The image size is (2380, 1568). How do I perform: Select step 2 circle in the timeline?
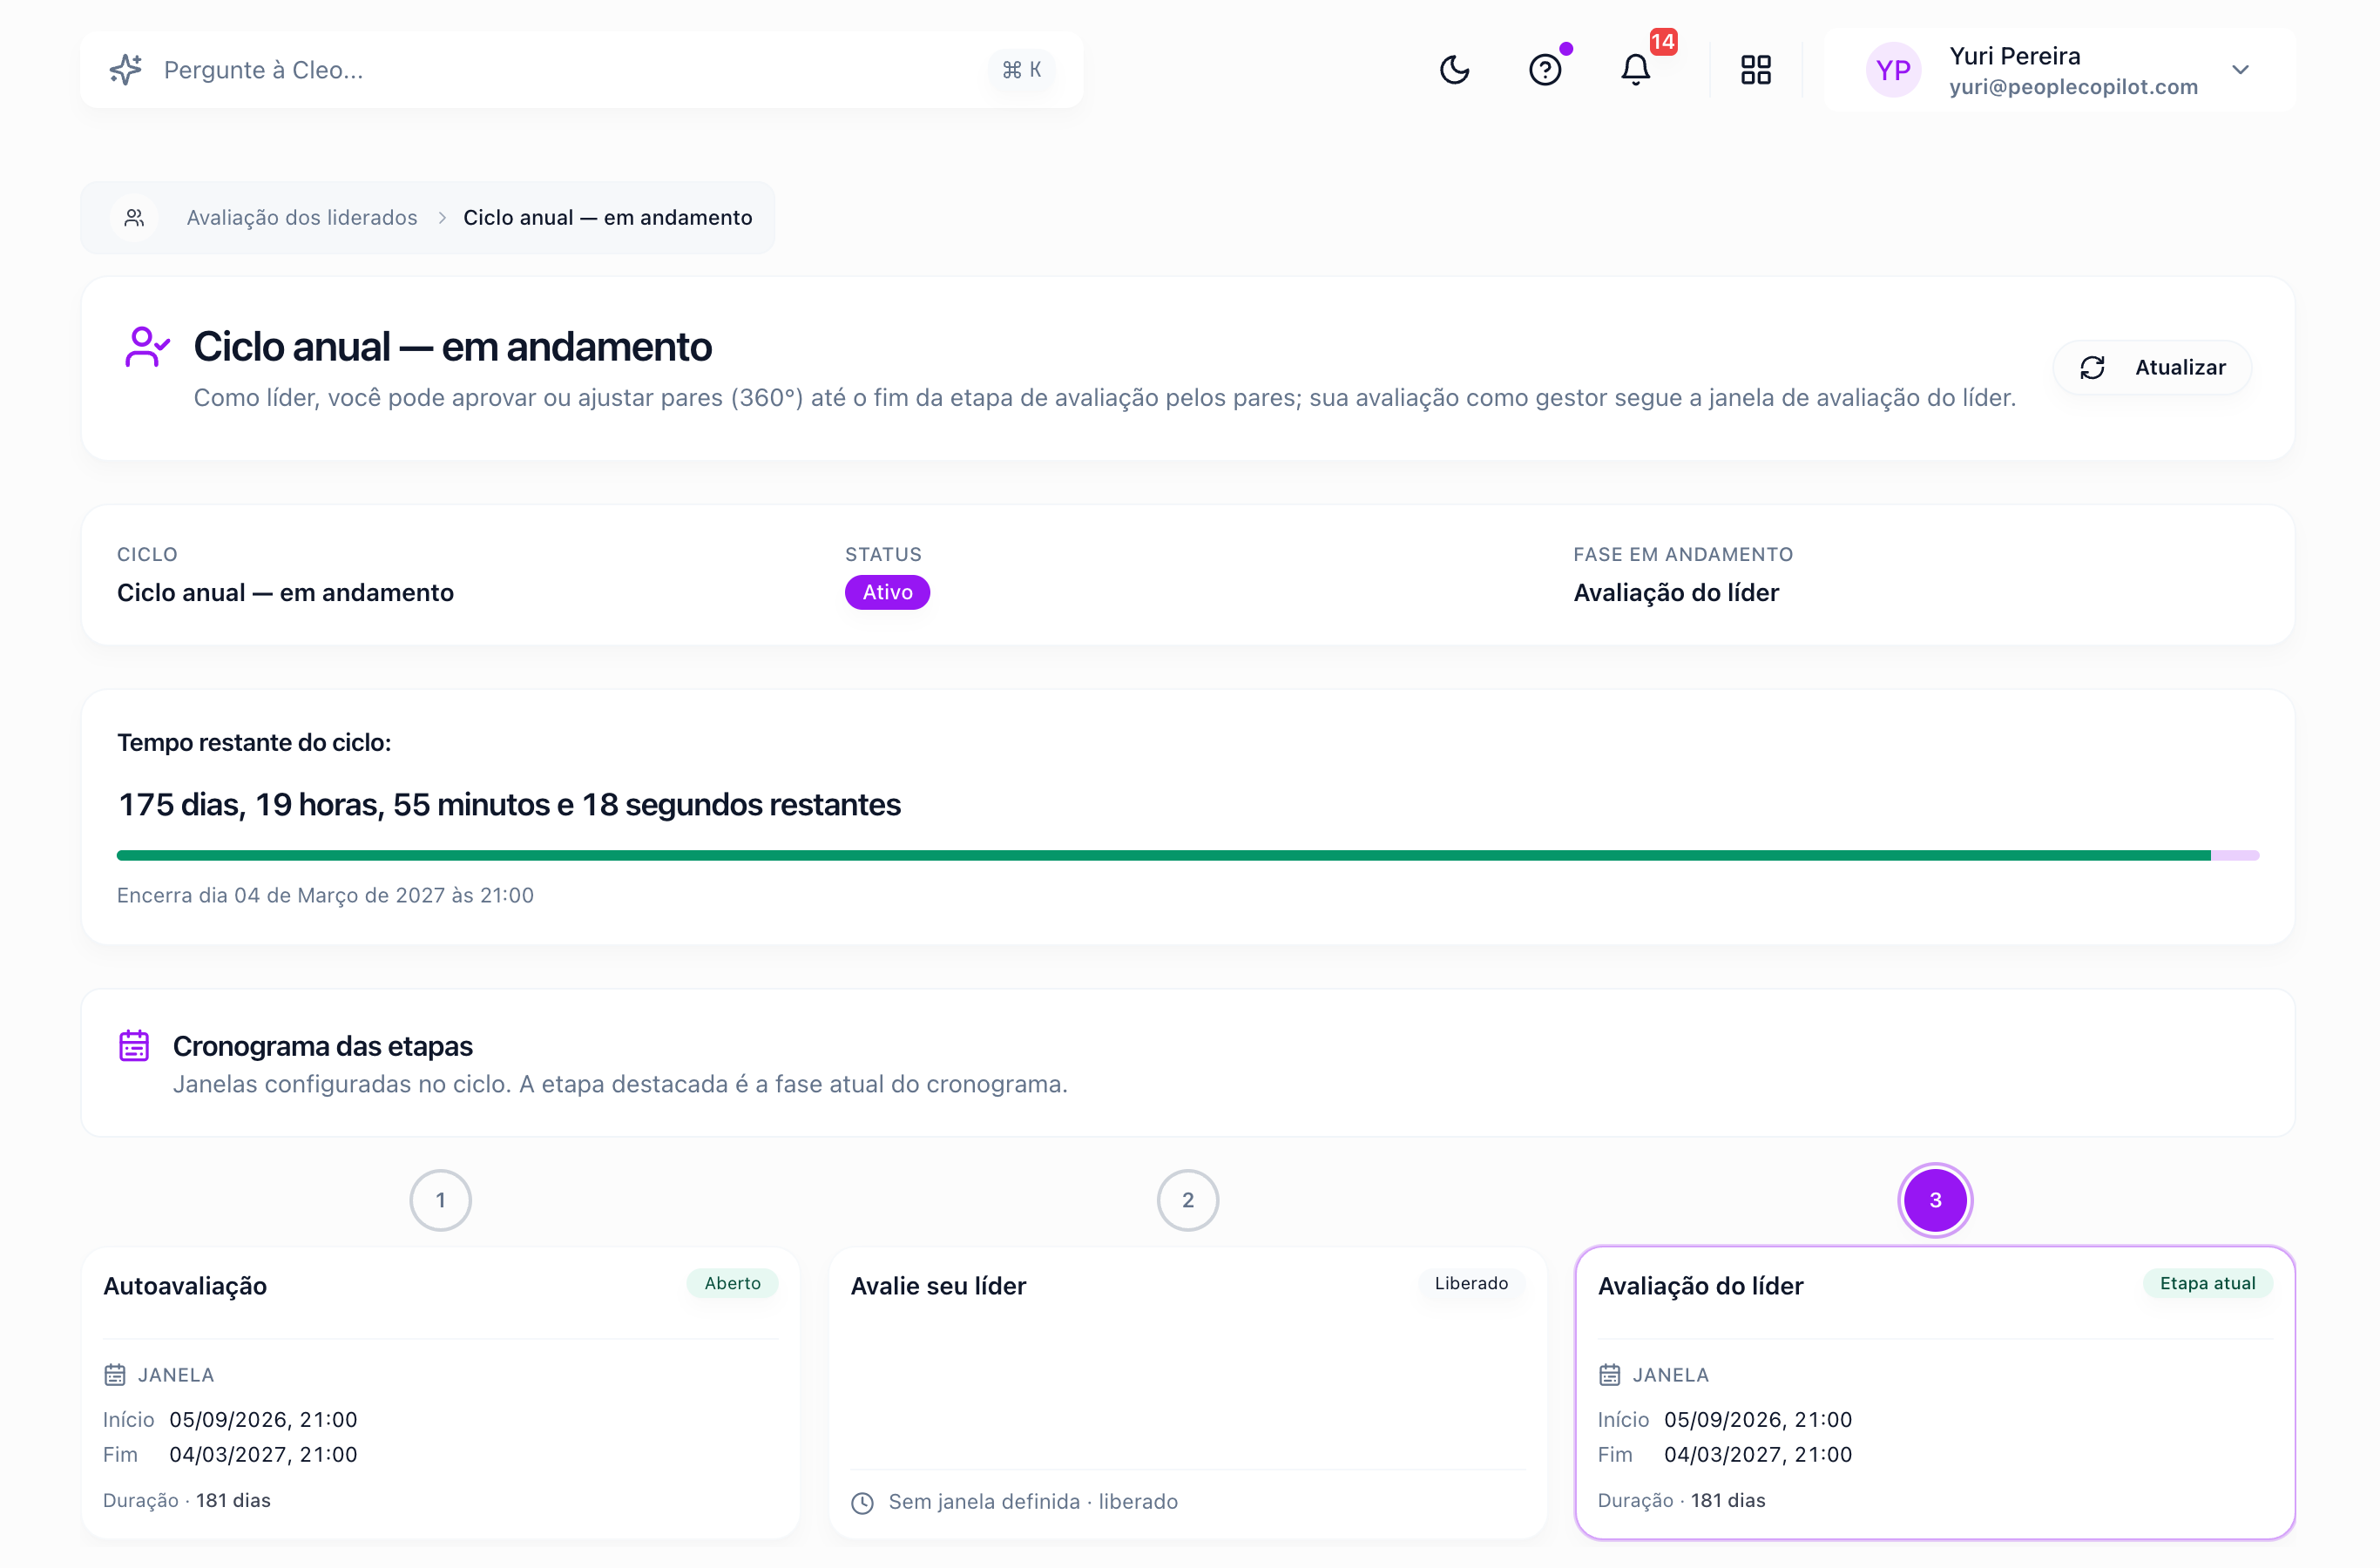coord(1187,1200)
